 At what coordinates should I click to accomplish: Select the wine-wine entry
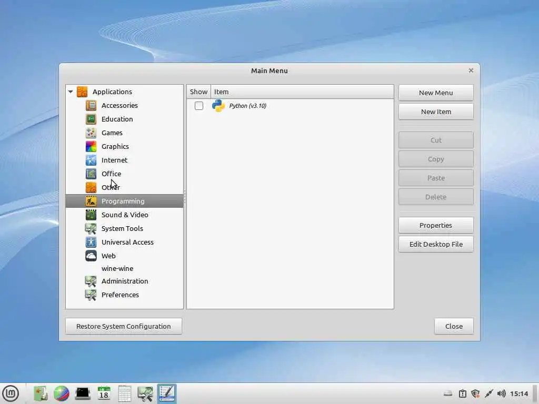(x=117, y=269)
